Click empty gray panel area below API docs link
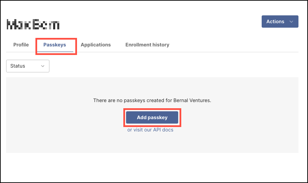The width and height of the screenshot is (308, 183). (x=152, y=143)
